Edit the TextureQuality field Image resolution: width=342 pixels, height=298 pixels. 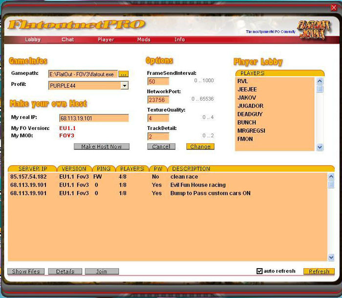(x=158, y=118)
